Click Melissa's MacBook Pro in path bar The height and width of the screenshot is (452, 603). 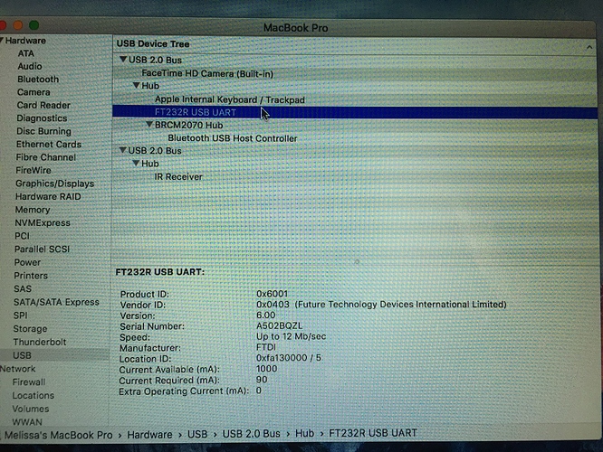pos(59,435)
